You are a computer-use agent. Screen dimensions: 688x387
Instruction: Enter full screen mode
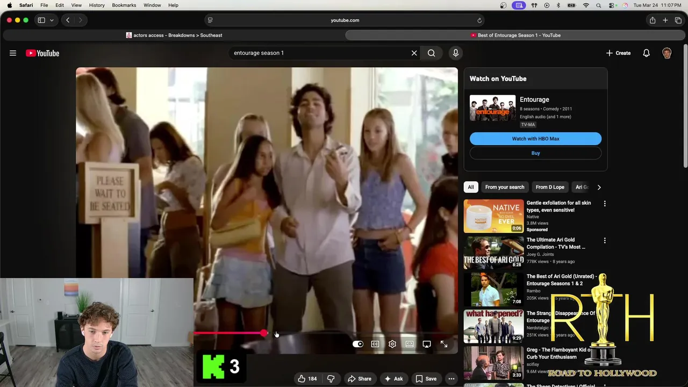coord(444,344)
